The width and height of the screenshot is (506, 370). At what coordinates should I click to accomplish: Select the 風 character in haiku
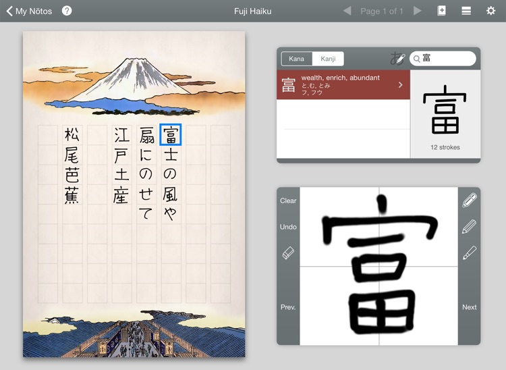[171, 194]
